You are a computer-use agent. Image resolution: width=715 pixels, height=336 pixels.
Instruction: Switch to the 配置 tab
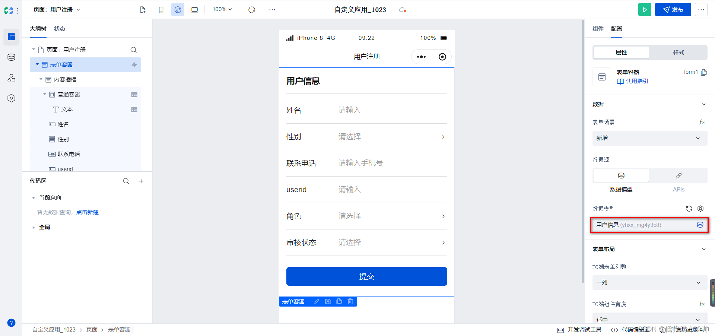[x=617, y=29]
